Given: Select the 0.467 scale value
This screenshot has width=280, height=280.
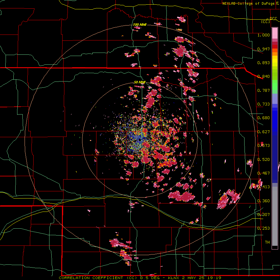Looking at the screenshot, I should click(264, 173).
